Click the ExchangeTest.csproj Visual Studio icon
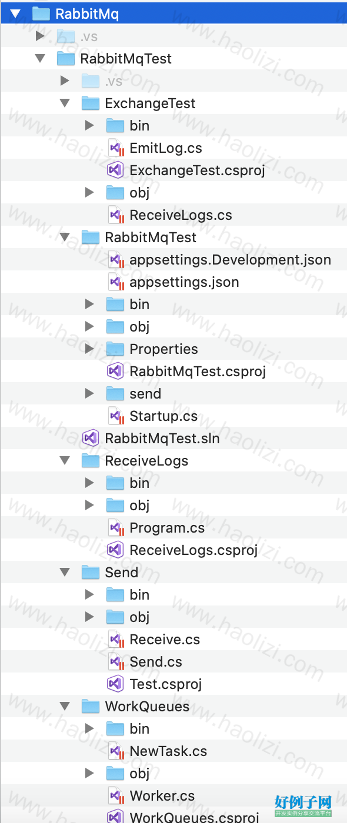 pos(115,170)
